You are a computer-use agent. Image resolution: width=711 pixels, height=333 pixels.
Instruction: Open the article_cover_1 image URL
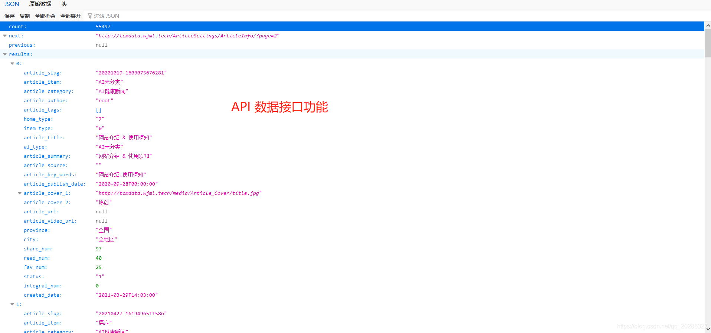click(x=178, y=193)
